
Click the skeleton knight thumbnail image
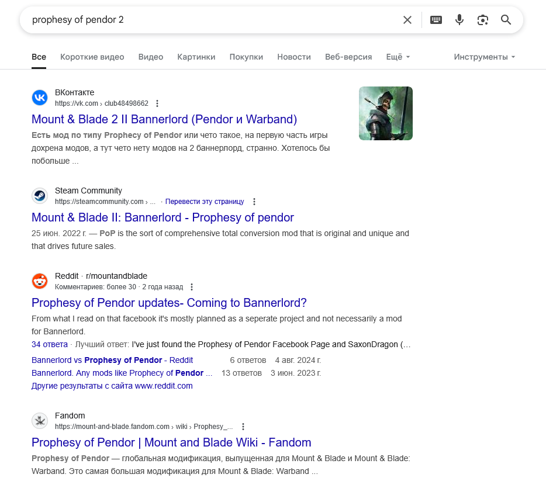coord(386,113)
